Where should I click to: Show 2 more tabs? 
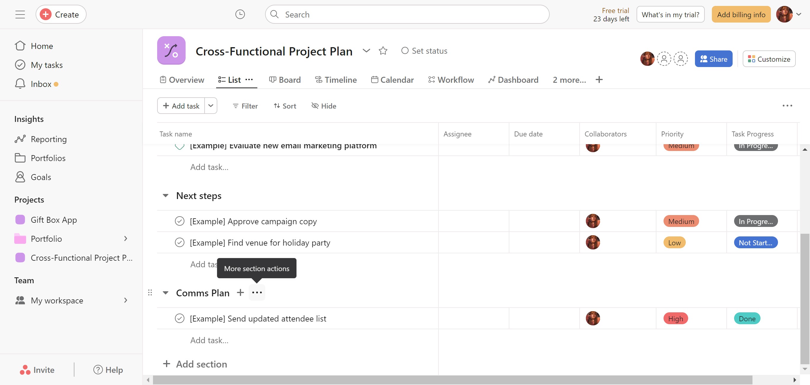(x=570, y=80)
